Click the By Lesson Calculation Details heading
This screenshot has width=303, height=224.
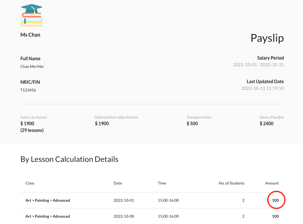[x=69, y=159]
